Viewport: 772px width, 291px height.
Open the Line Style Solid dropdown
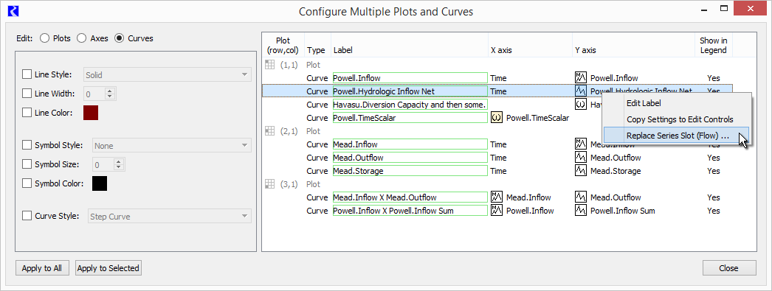tap(168, 74)
